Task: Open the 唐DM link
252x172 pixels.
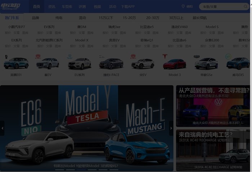Action: 82,27
